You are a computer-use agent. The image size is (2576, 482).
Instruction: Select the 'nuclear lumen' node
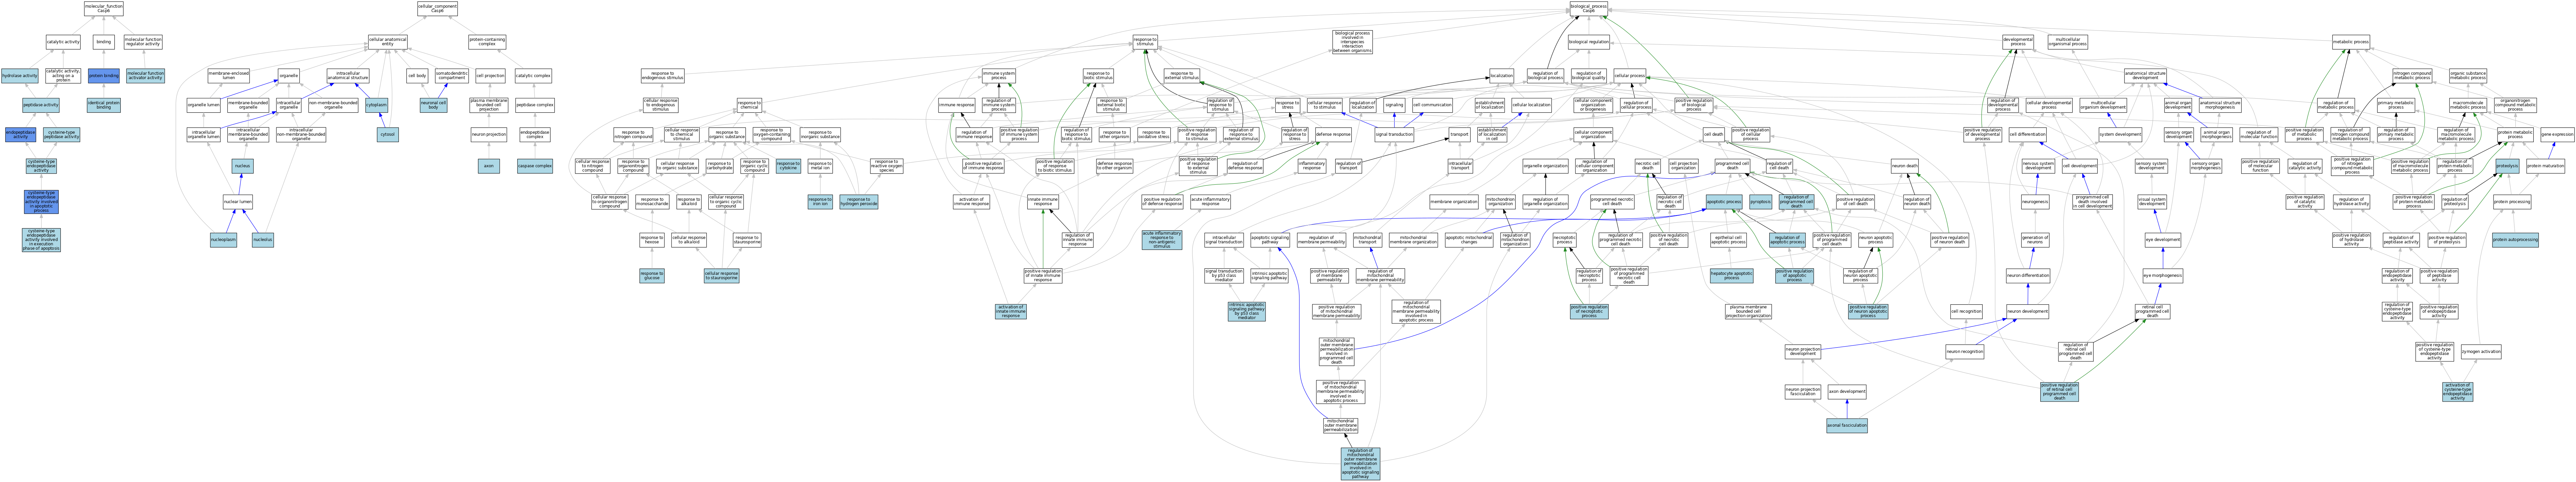(x=238, y=202)
